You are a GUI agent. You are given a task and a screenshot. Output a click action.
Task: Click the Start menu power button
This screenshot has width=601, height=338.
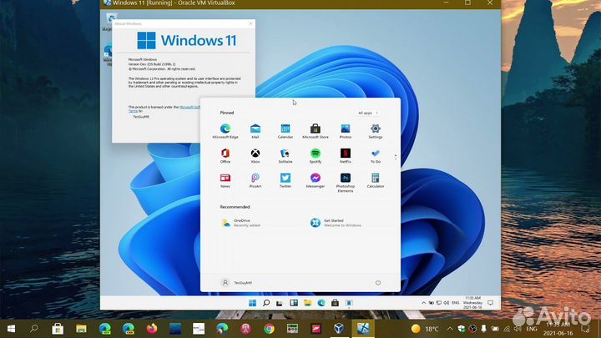pos(378,283)
